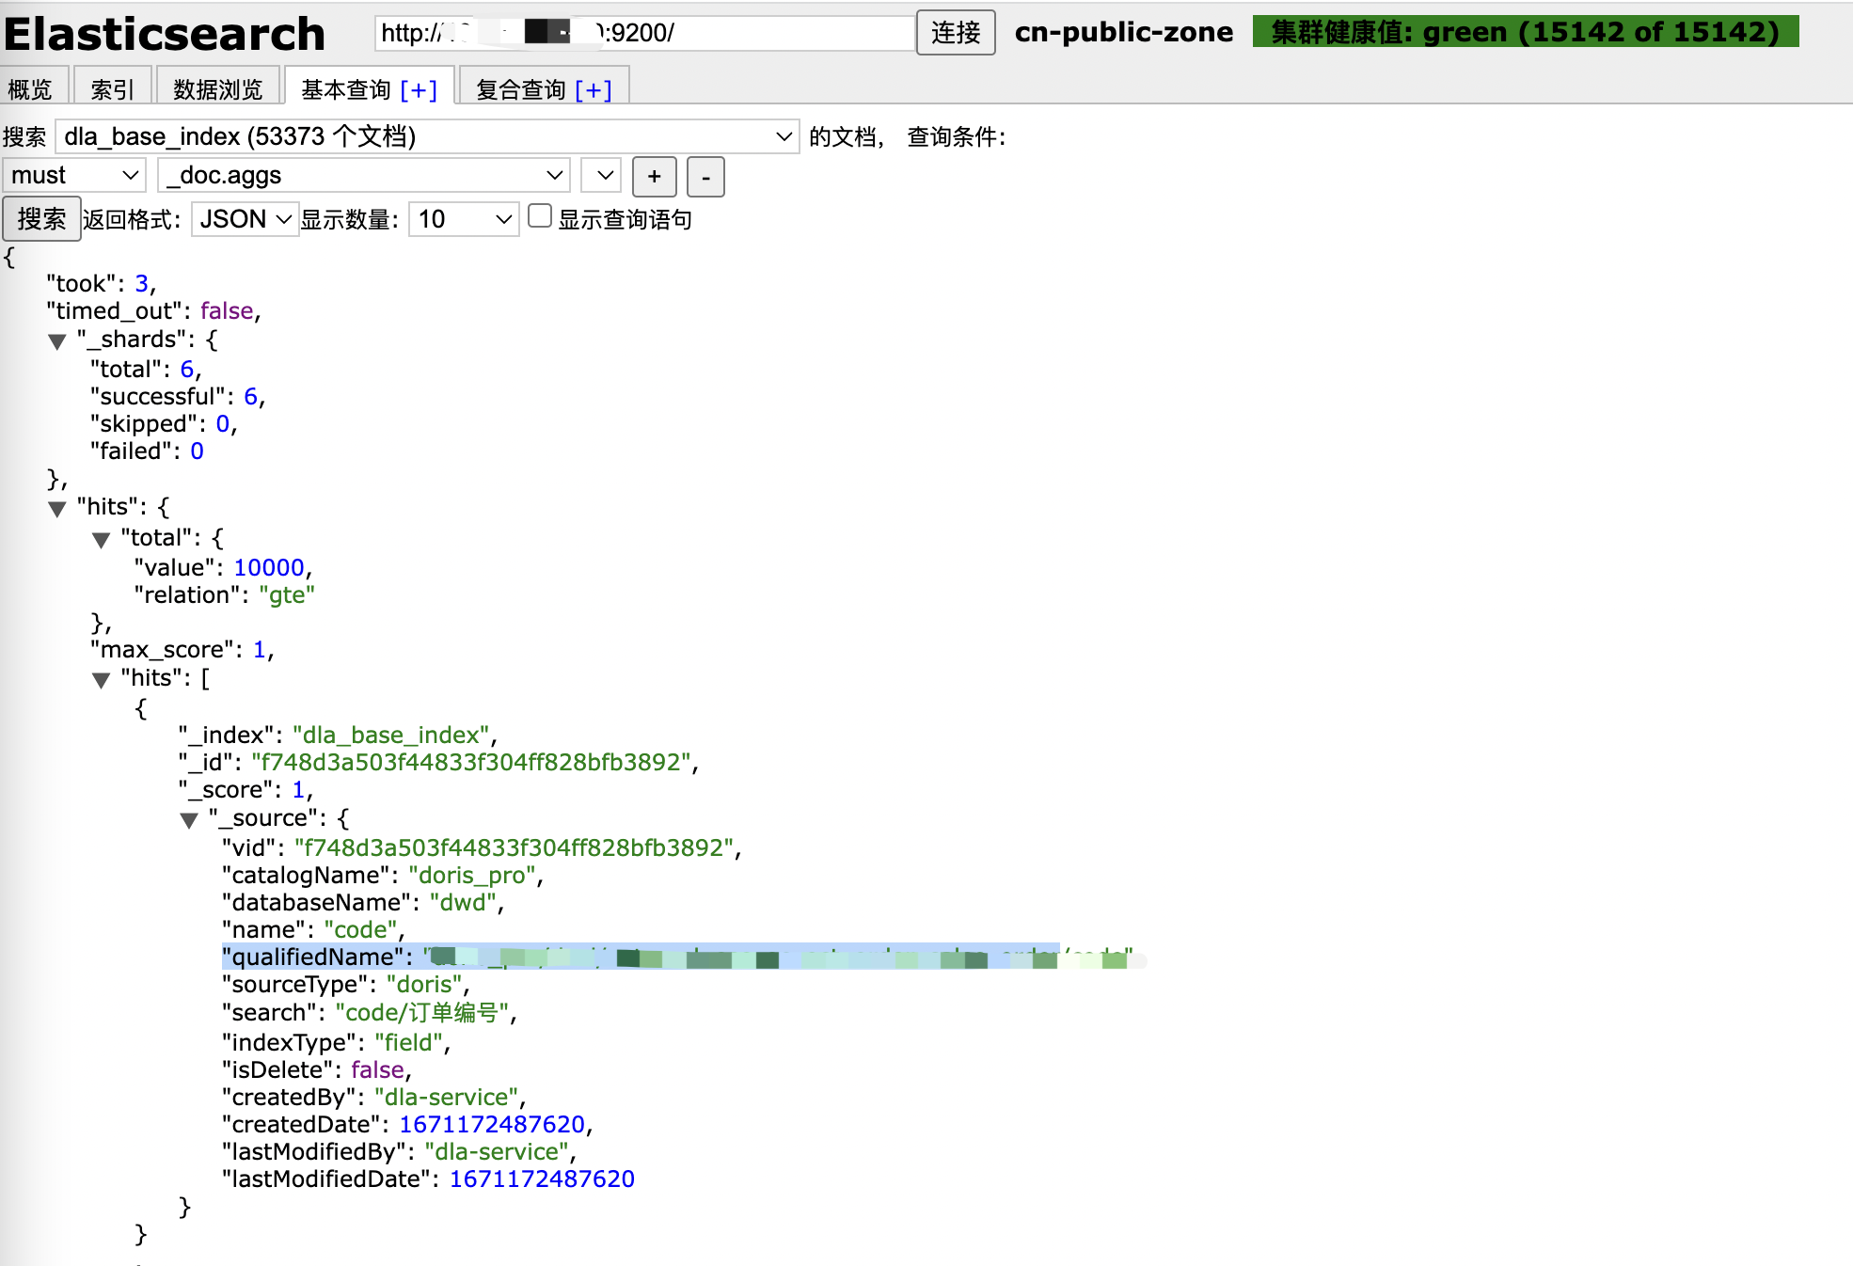Open the must condition dropdown
Image resolution: width=1853 pixels, height=1266 pixels.
tap(75, 176)
